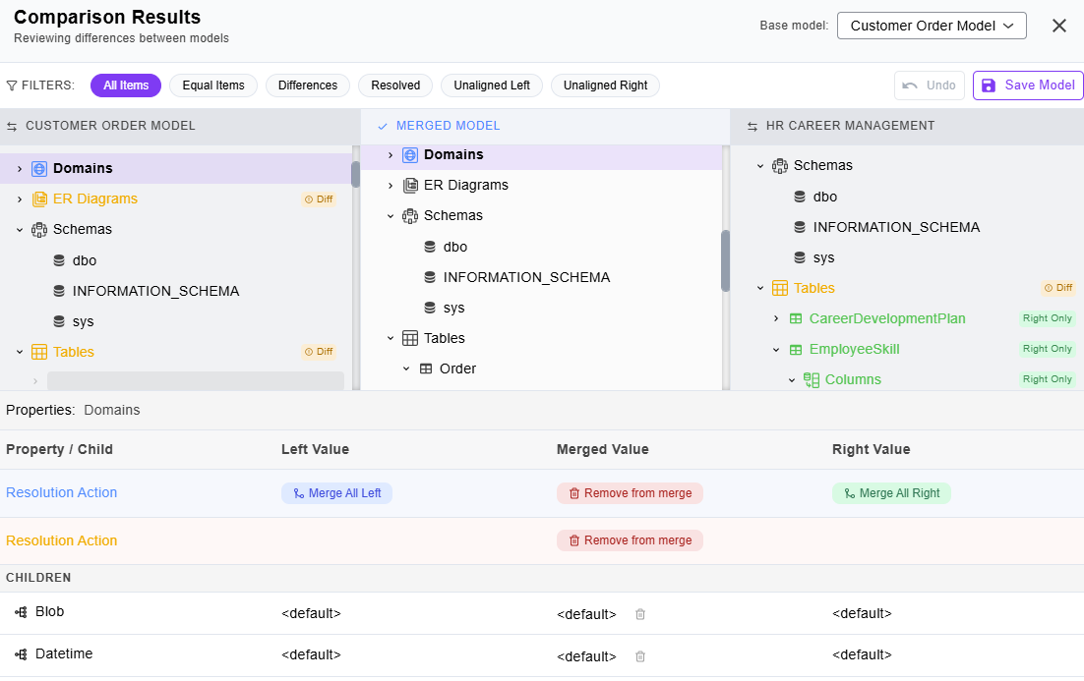The height and width of the screenshot is (681, 1084).
Task: Click the filter funnel icon
Action: tap(12, 85)
